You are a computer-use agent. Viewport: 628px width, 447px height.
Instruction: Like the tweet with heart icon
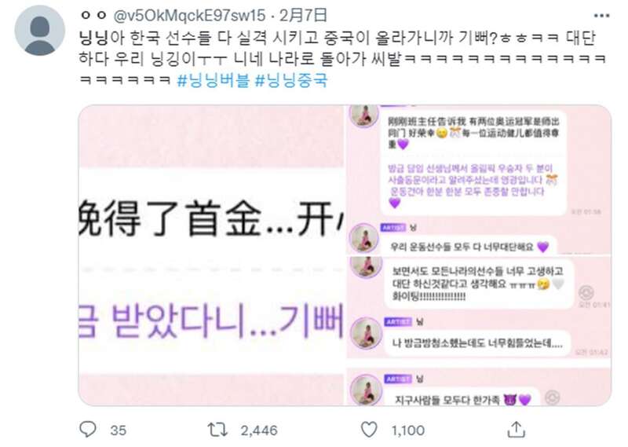[369, 430]
